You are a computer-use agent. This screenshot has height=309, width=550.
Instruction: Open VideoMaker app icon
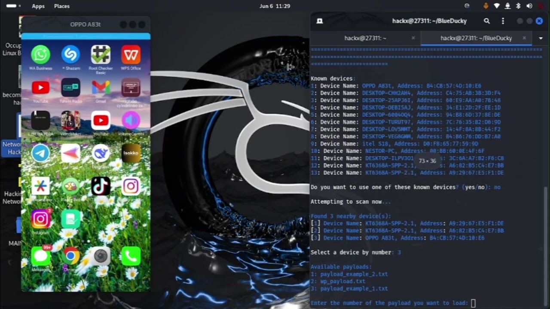tap(71, 121)
